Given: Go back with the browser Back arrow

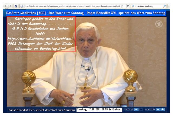Looking at the screenshot, I should pyautogui.click(x=6, y=6).
